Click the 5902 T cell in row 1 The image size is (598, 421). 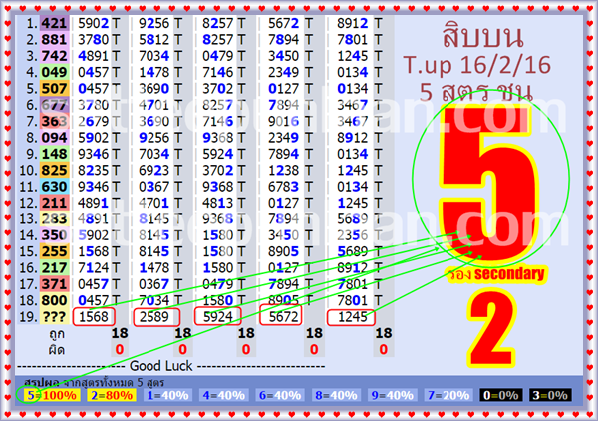point(99,23)
